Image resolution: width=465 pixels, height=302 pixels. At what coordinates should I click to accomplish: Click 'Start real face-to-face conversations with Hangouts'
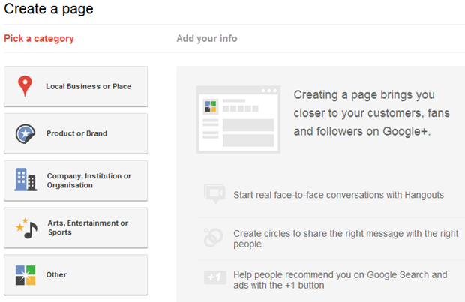(338, 195)
